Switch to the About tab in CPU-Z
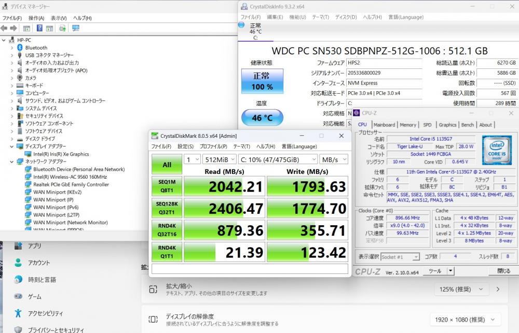The width and height of the screenshot is (519, 333). [486, 124]
